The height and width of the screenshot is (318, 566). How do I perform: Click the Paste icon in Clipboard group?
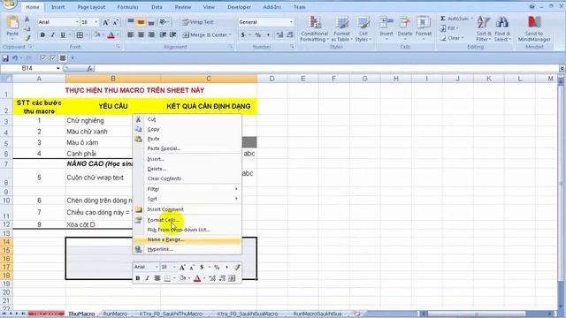[x=12, y=23]
